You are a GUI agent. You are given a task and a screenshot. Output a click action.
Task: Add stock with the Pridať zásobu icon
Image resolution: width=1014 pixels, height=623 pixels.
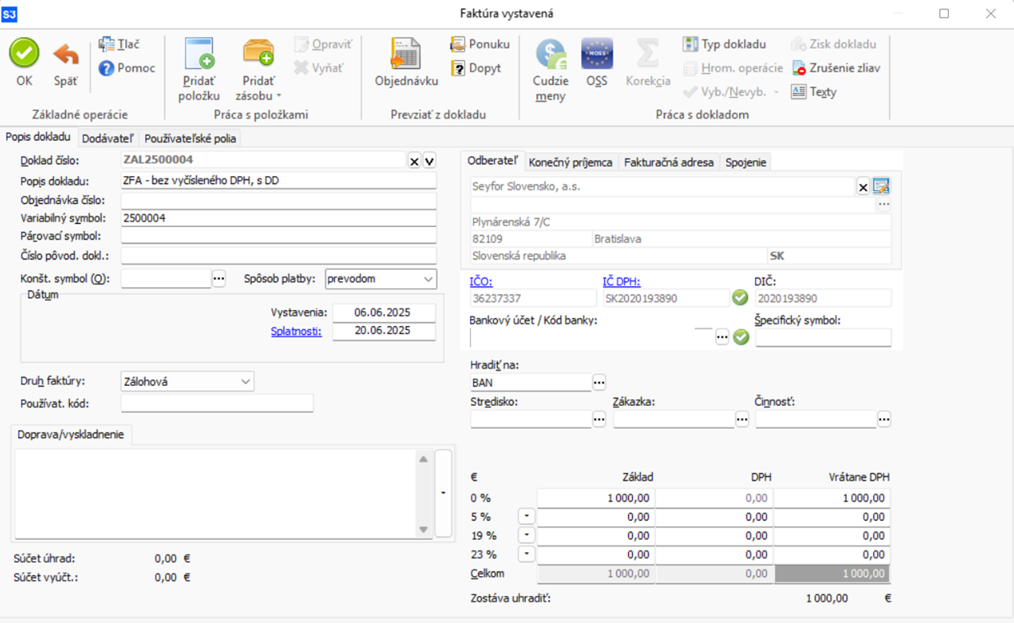point(258,54)
